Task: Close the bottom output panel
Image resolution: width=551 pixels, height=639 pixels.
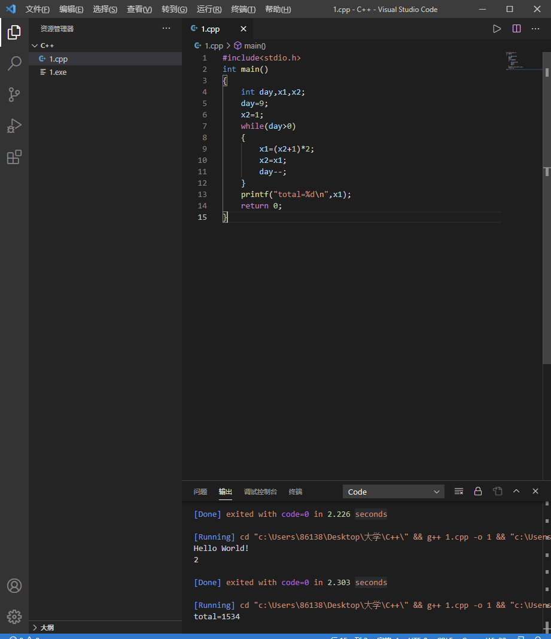Action: [x=535, y=492]
